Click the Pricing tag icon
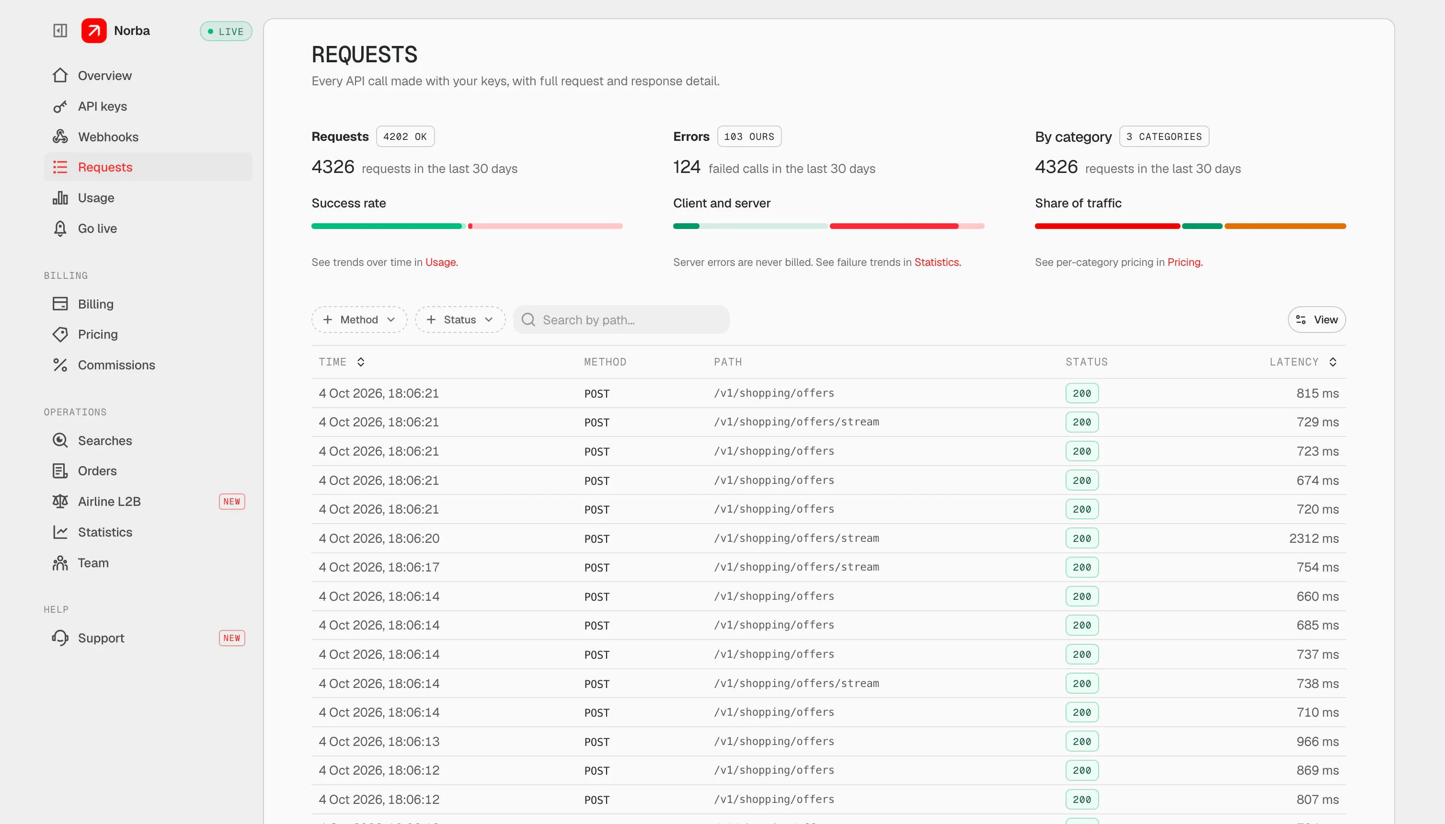This screenshot has height=824, width=1445. coord(60,334)
